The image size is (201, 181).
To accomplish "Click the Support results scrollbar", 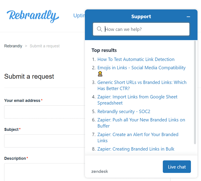I will tap(195, 93).
